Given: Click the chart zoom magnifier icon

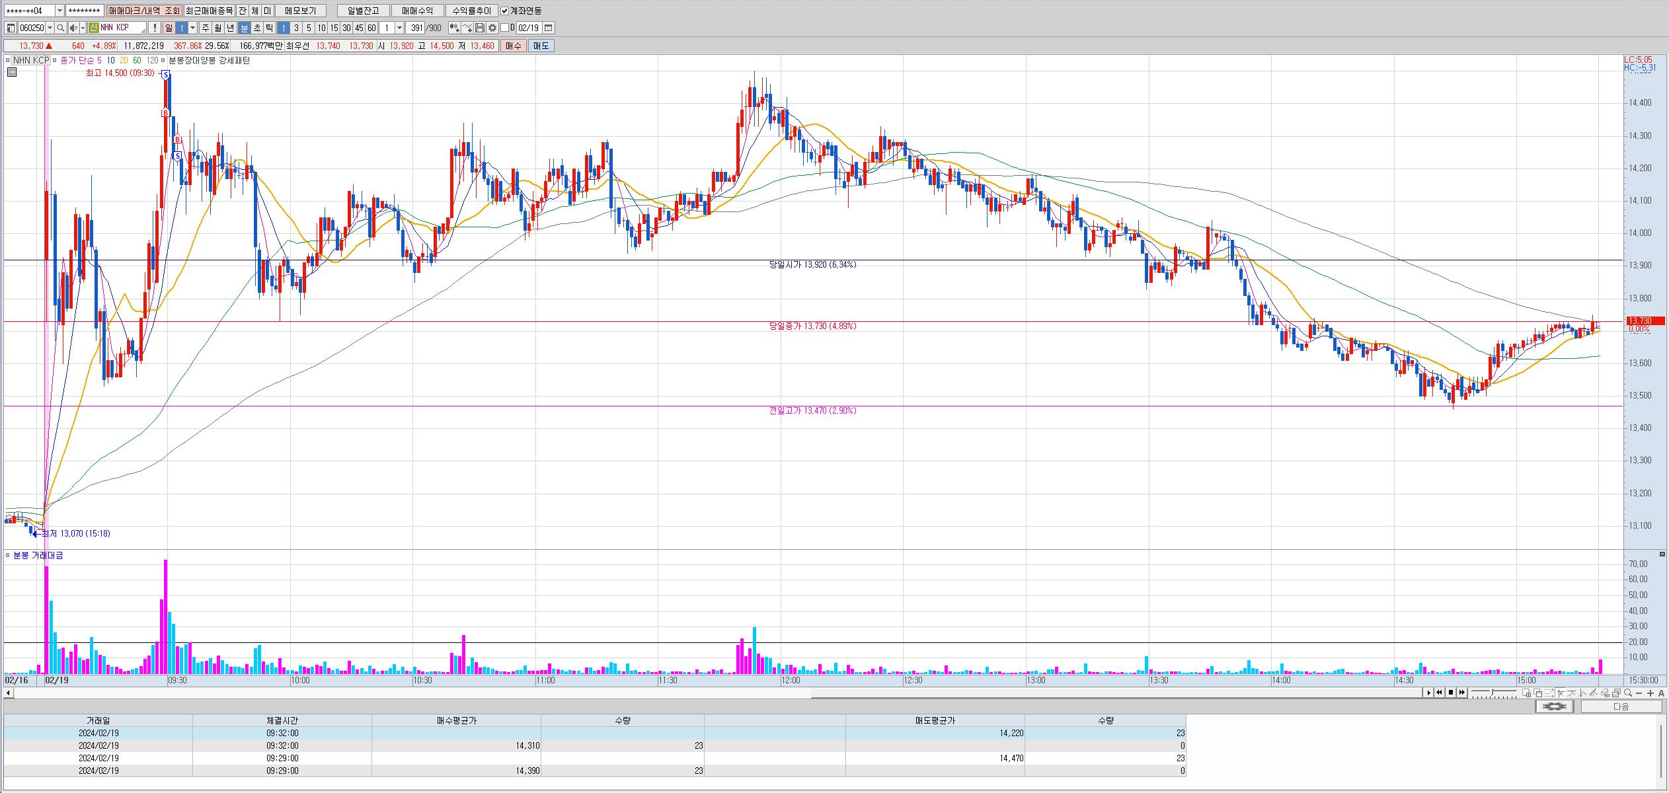Looking at the screenshot, I should pos(1628,693).
